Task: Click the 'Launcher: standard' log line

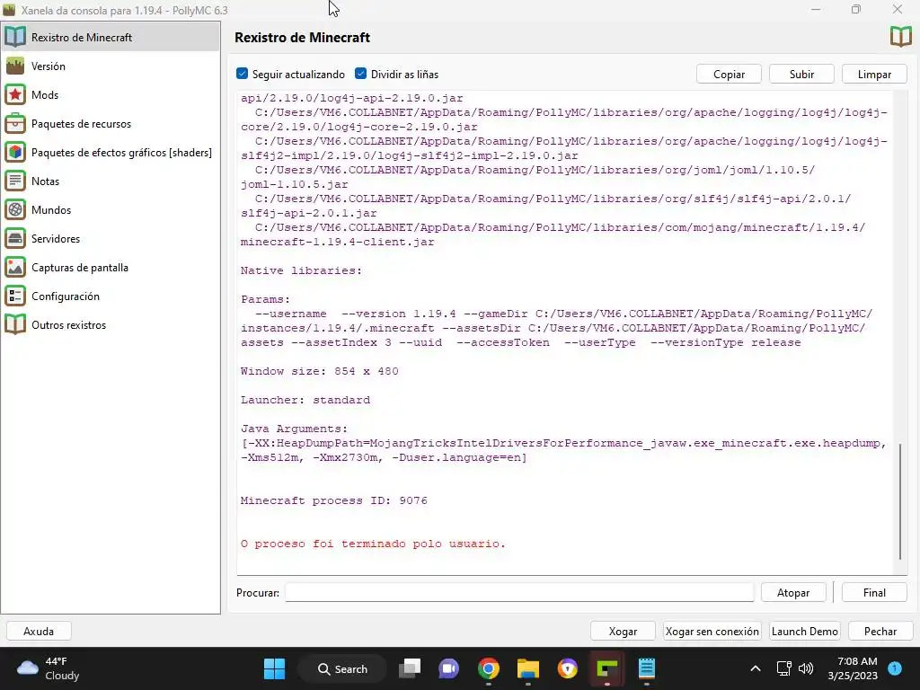Action: pos(305,400)
